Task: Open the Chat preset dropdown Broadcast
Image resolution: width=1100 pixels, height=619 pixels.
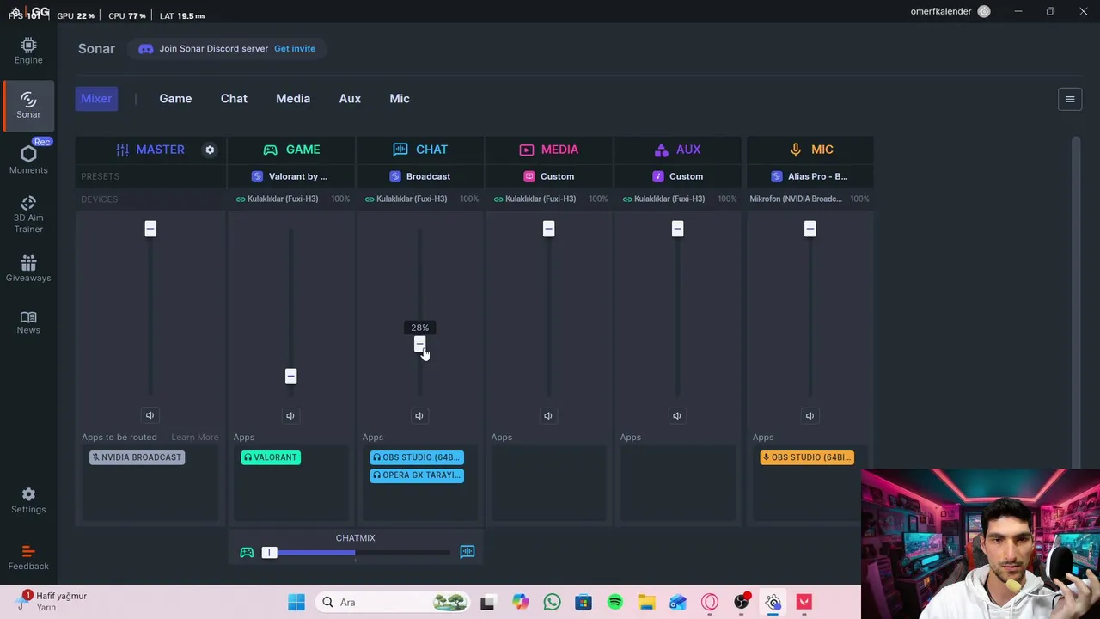Action: [419, 176]
